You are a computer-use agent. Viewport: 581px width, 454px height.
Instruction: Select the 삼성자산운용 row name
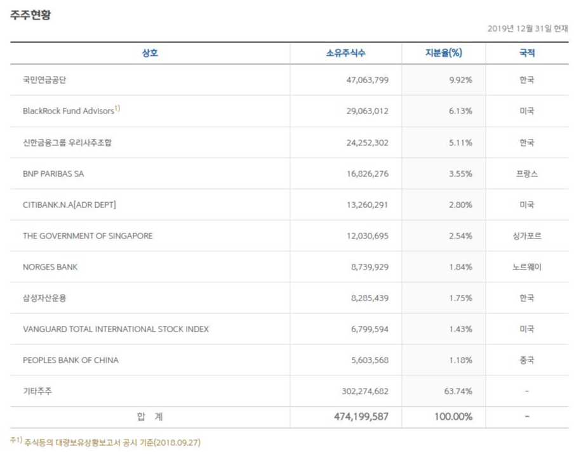point(44,298)
